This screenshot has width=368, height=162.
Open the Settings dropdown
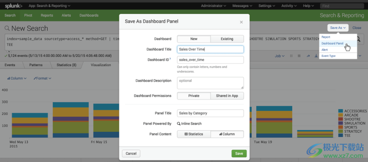(267, 6)
